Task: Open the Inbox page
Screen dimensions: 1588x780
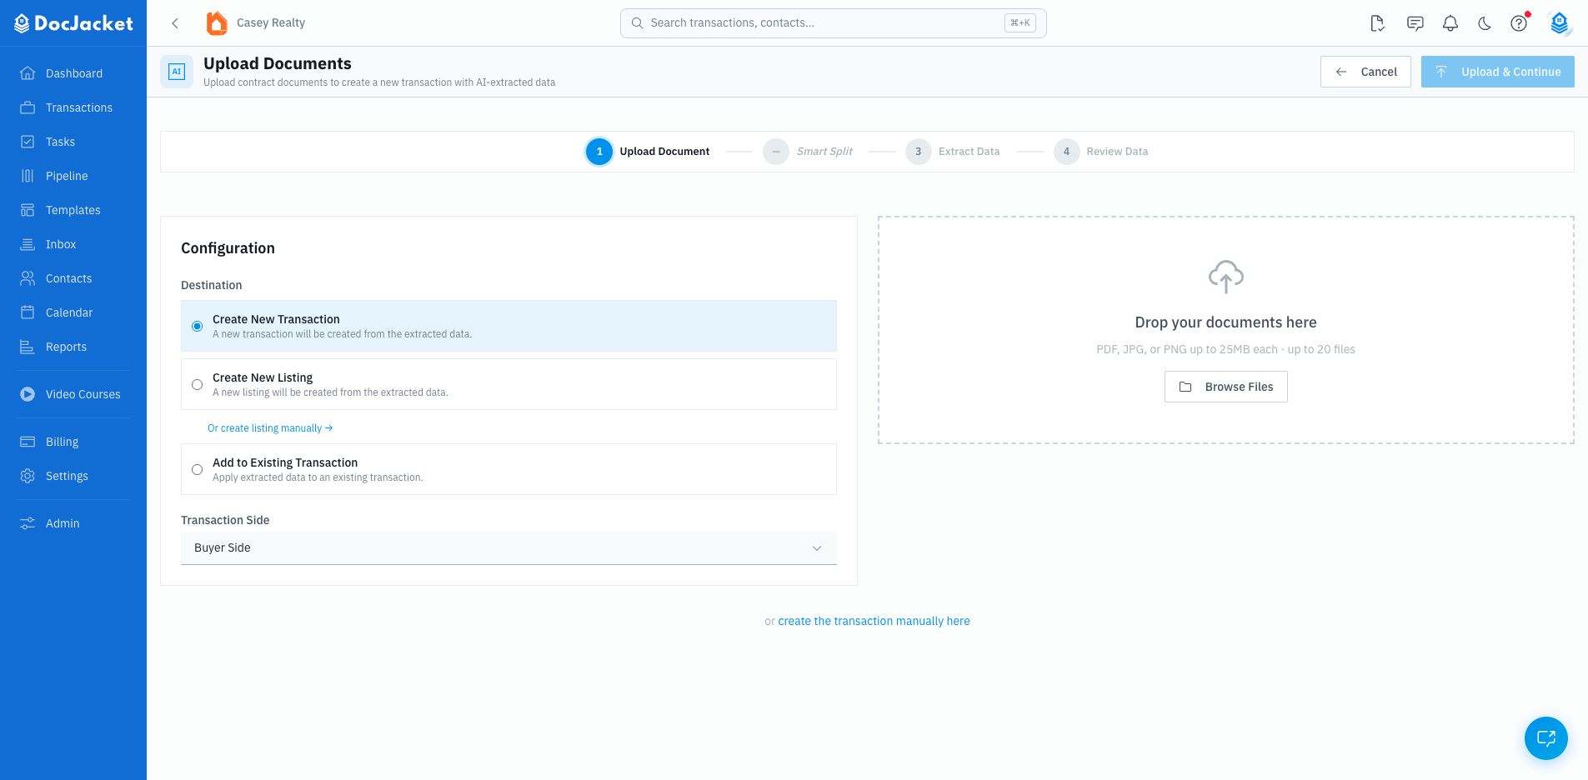Action: click(x=73, y=244)
